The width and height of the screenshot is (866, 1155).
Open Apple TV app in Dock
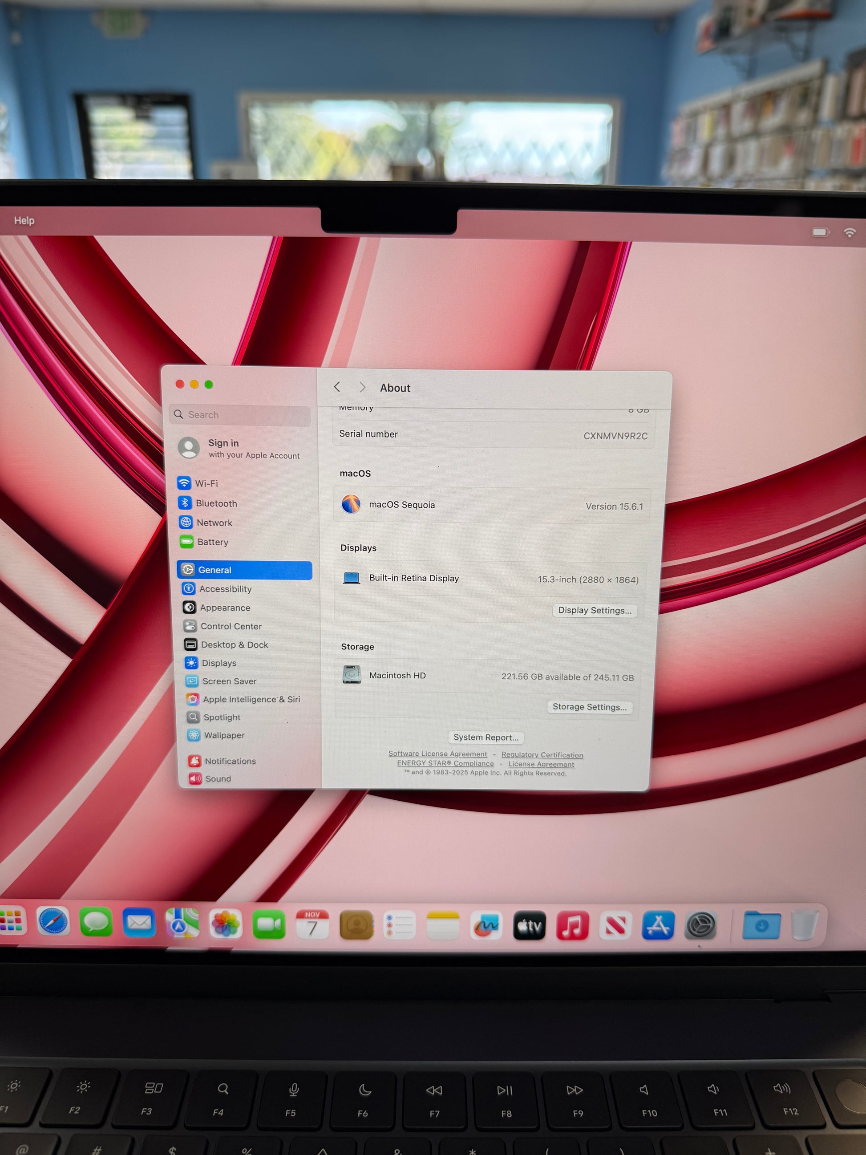[x=529, y=926]
